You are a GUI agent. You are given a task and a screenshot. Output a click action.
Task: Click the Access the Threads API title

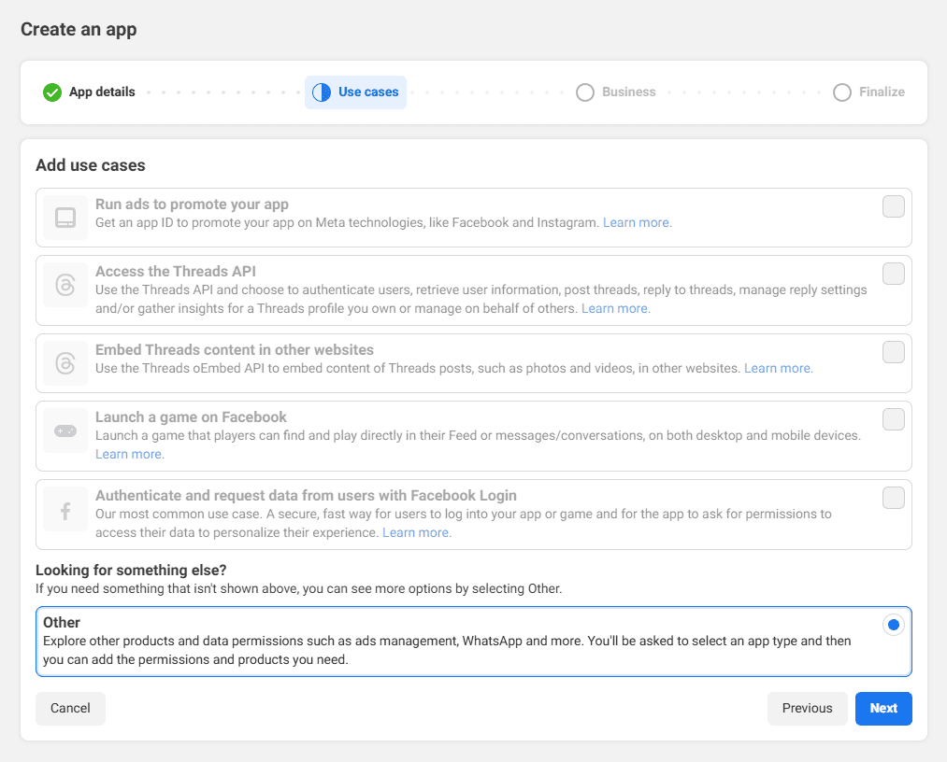(x=176, y=272)
